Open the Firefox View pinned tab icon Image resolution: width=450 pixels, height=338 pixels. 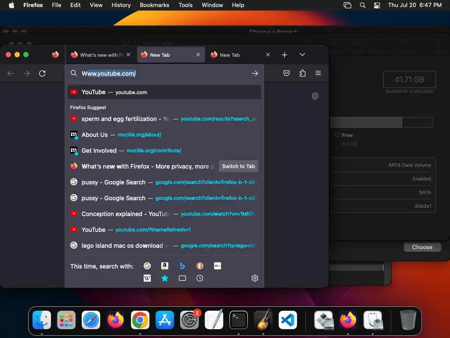(55, 55)
